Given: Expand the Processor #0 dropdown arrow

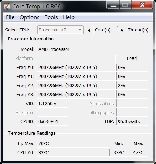Looking at the screenshot, I should coord(80,30).
